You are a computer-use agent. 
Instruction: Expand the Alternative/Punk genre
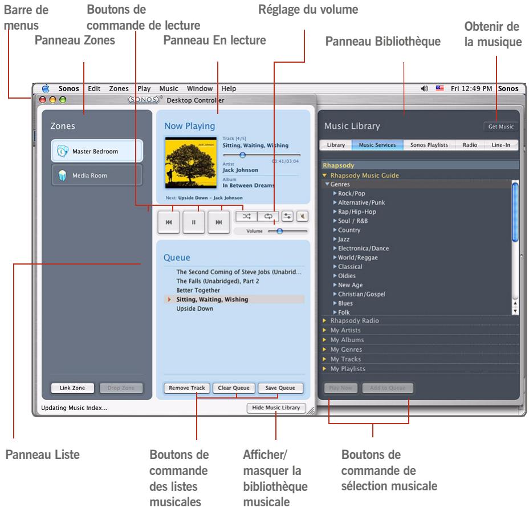335,202
